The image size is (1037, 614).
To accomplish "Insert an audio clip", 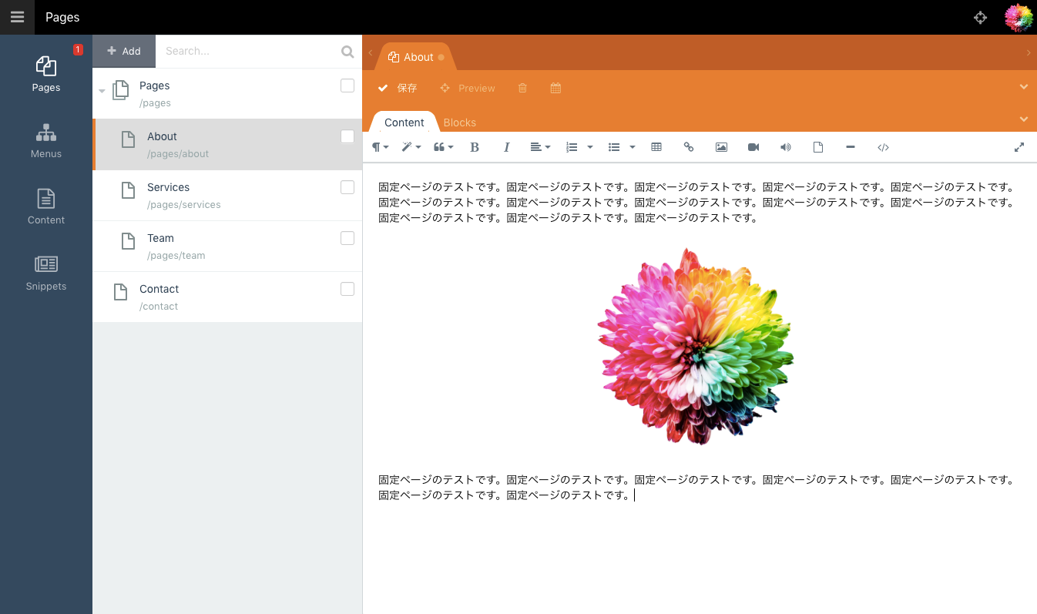I will point(786,147).
